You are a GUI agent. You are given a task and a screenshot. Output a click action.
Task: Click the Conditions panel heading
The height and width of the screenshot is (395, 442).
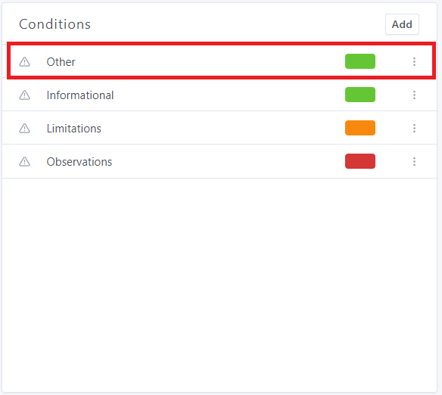click(54, 24)
